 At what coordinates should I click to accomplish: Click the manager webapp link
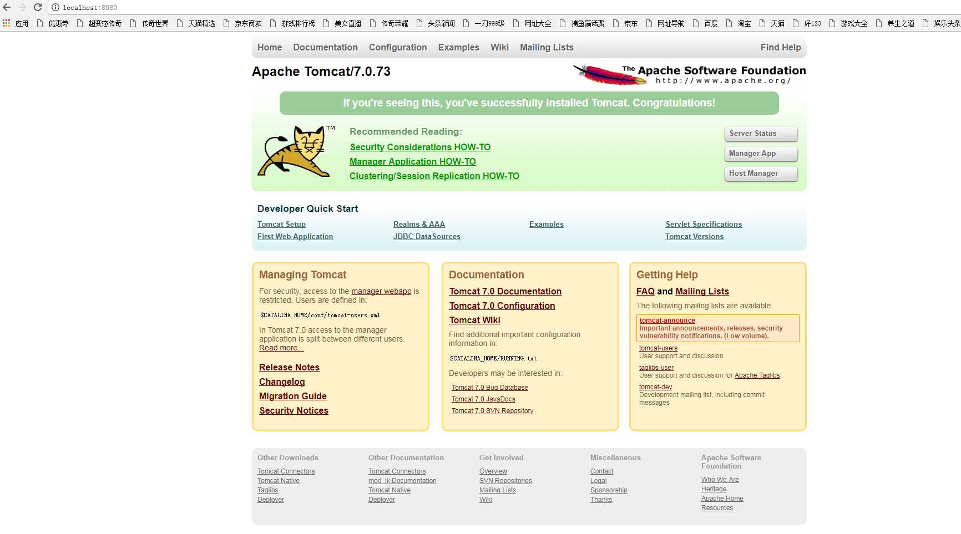pos(381,291)
